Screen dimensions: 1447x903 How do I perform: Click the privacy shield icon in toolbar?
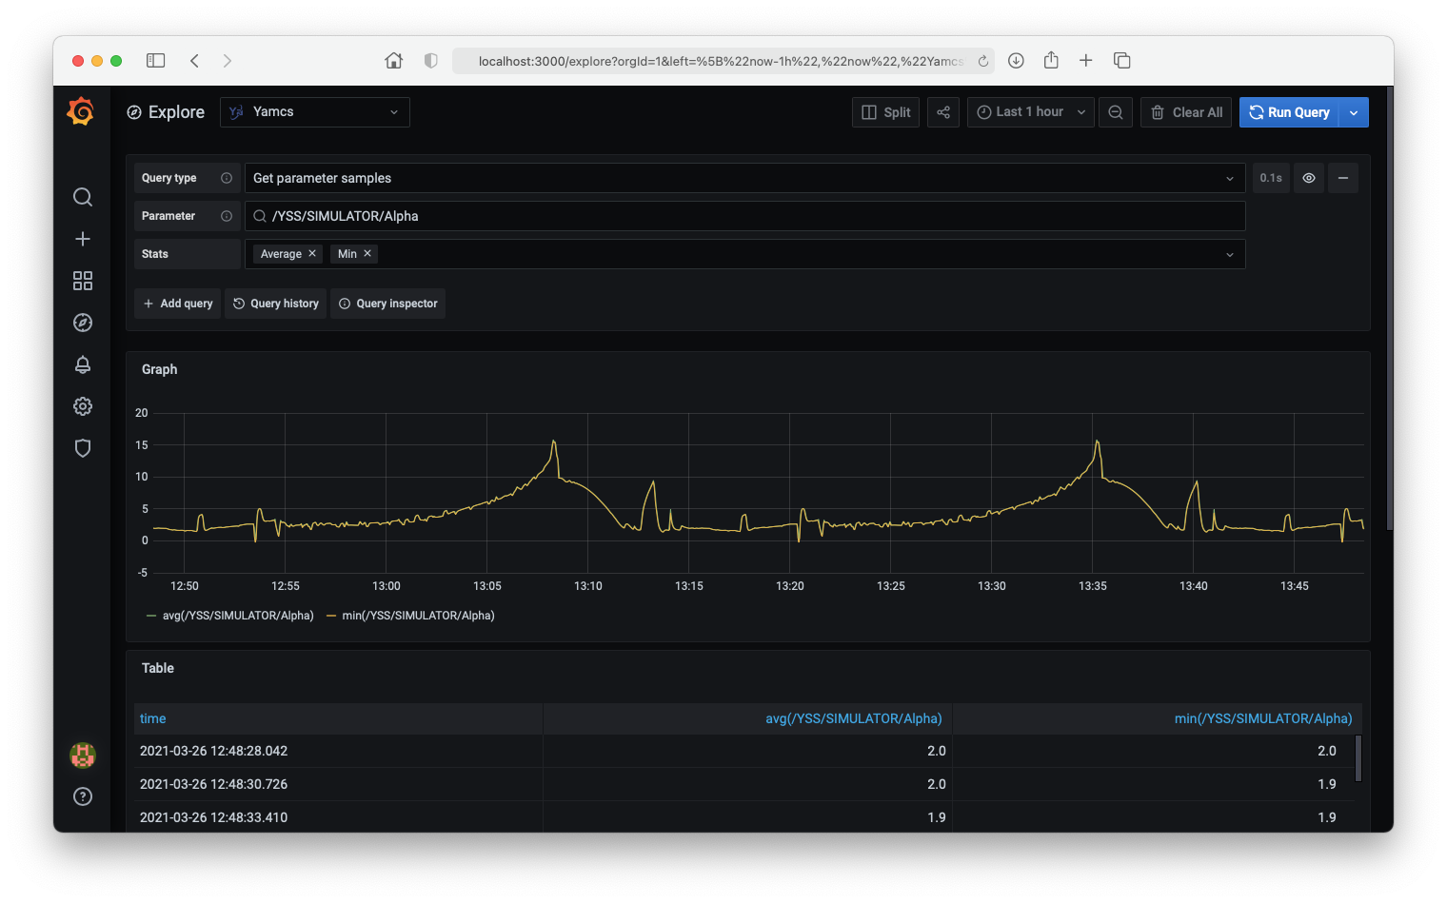point(431,61)
